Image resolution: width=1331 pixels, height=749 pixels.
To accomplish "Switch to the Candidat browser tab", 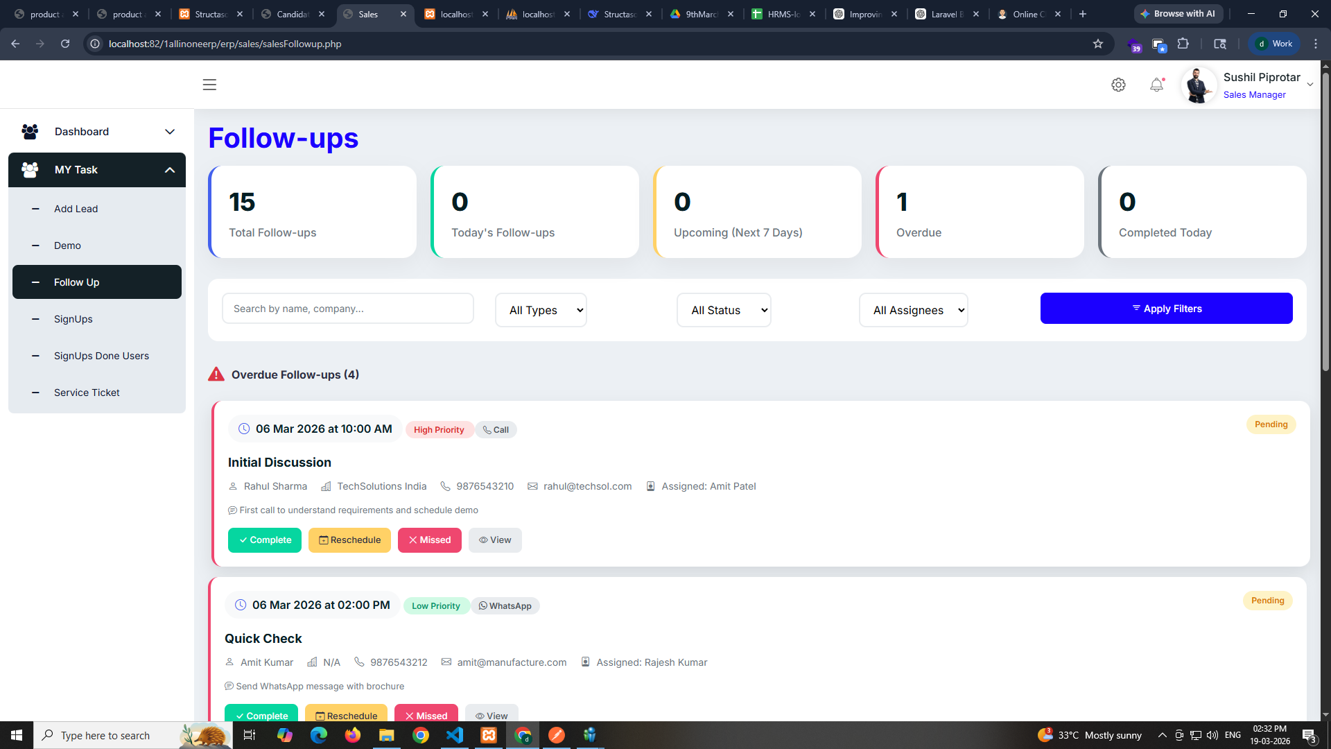I will 293,14.
